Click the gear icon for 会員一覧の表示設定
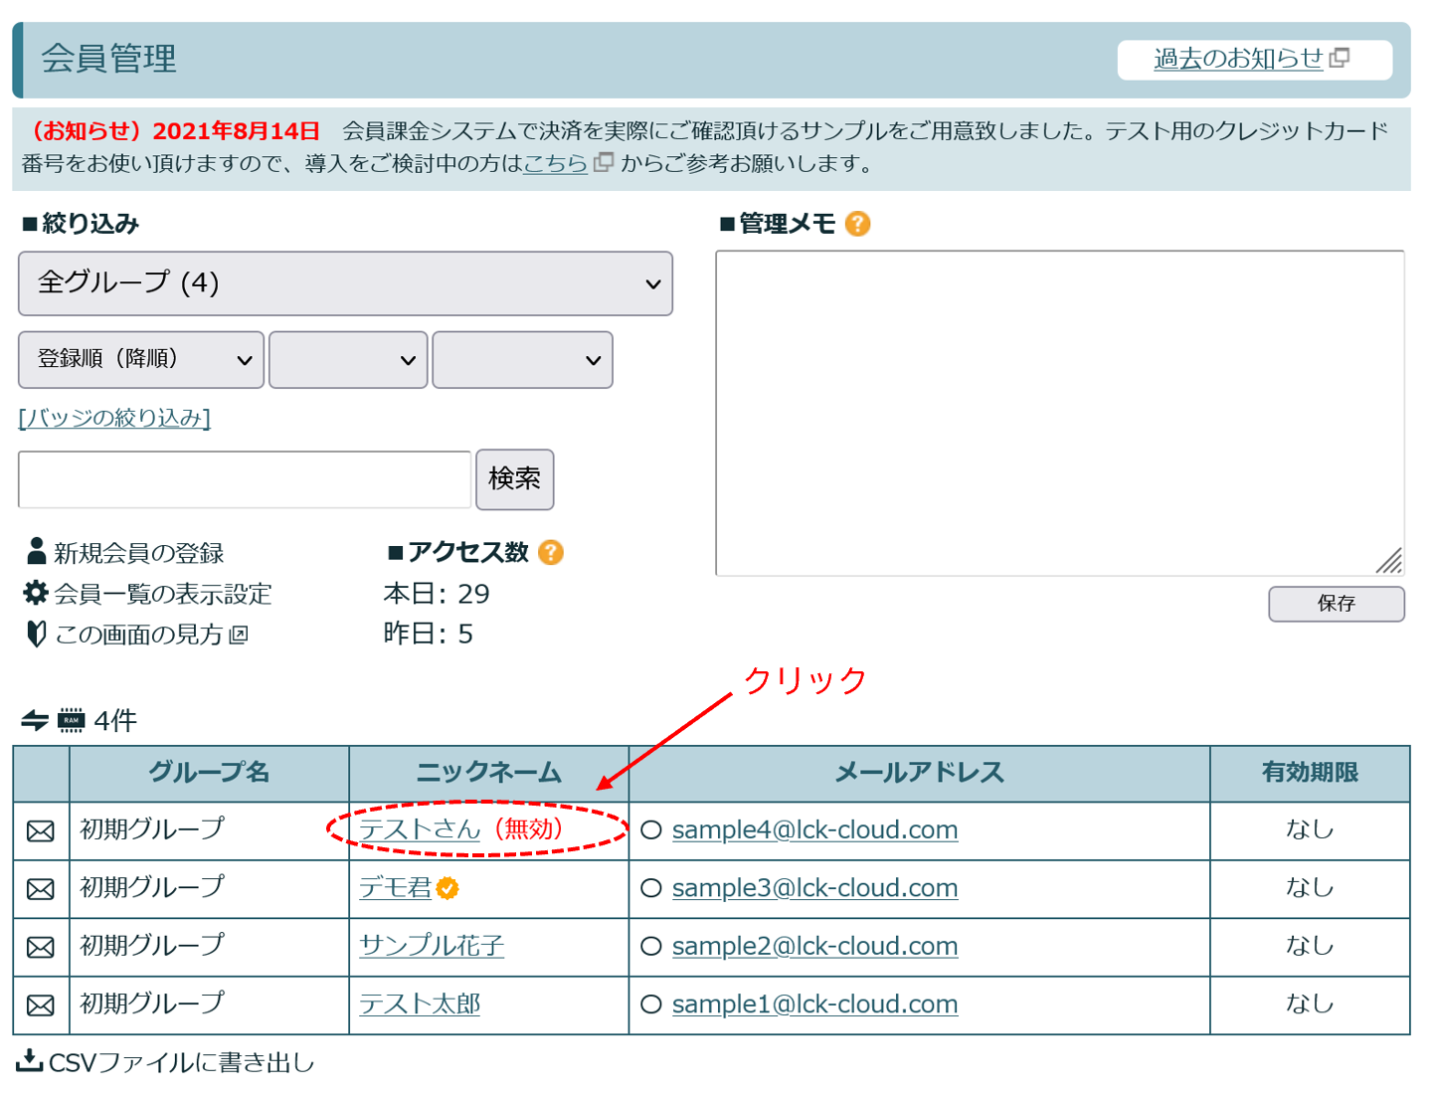Viewport: 1433px width, 1095px height. click(36, 593)
